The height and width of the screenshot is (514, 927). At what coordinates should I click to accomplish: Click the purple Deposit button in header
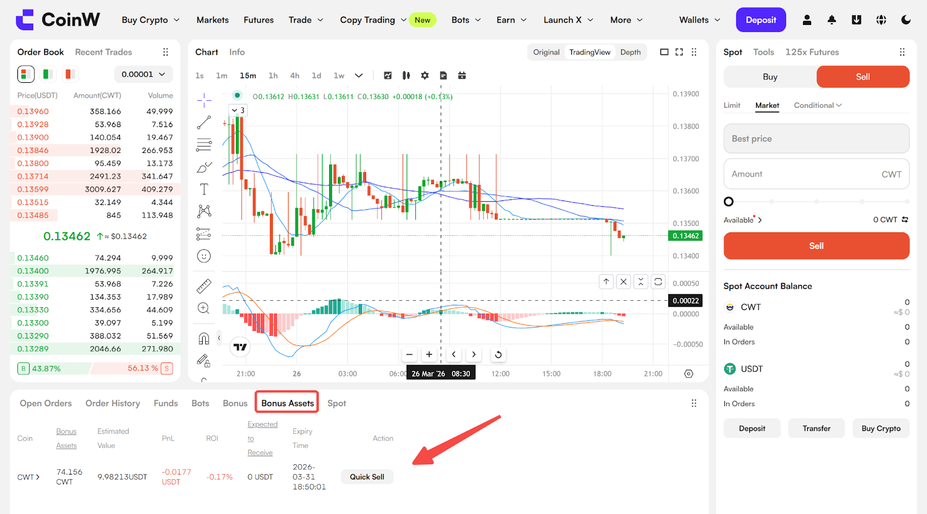pos(761,20)
